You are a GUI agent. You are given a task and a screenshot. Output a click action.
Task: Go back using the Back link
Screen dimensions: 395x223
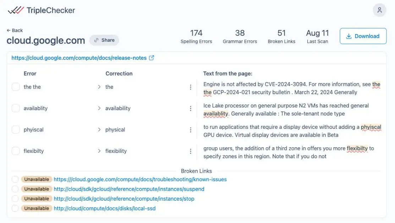(x=15, y=30)
